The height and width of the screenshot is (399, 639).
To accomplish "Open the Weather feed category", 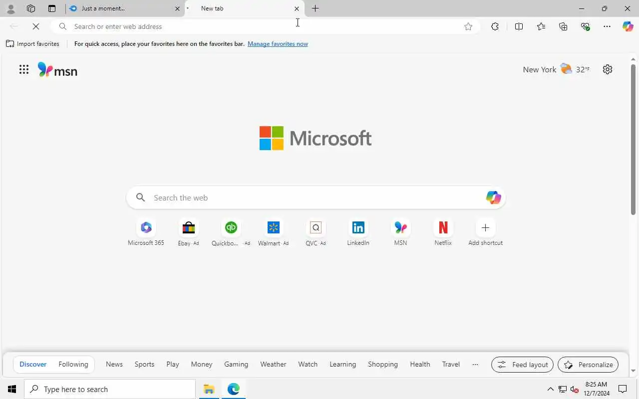I will pyautogui.click(x=273, y=364).
